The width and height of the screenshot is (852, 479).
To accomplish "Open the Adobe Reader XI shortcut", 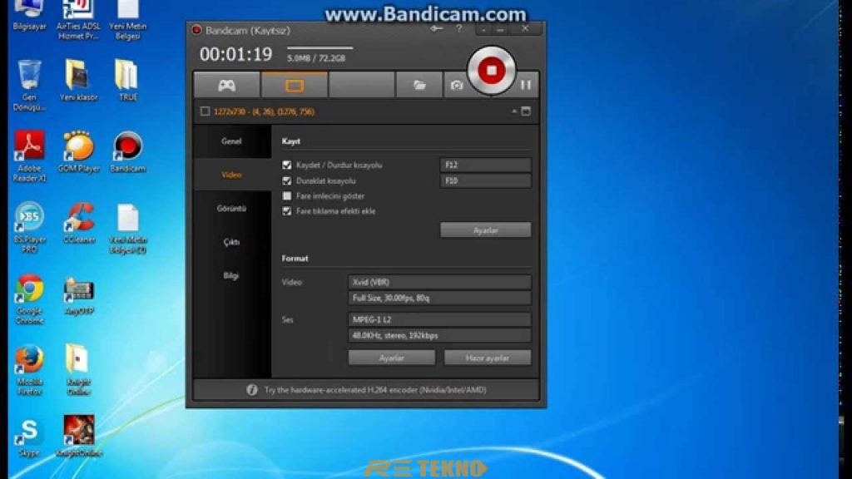I will click(29, 156).
